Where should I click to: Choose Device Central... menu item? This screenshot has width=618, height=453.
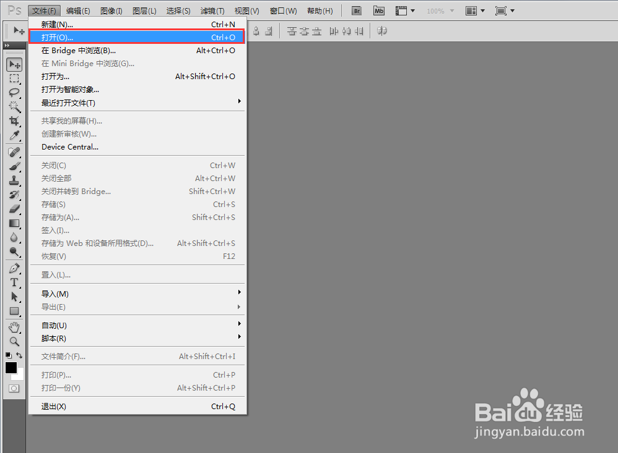click(x=137, y=146)
